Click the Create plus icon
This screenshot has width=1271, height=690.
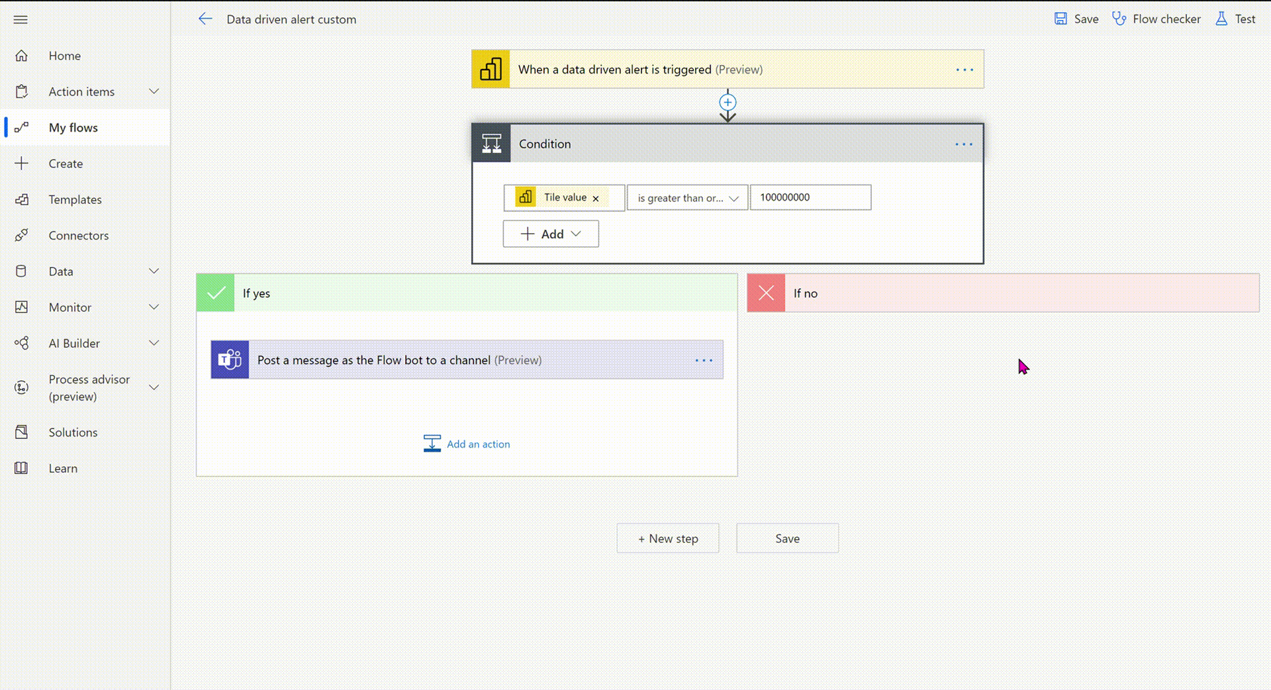(21, 164)
